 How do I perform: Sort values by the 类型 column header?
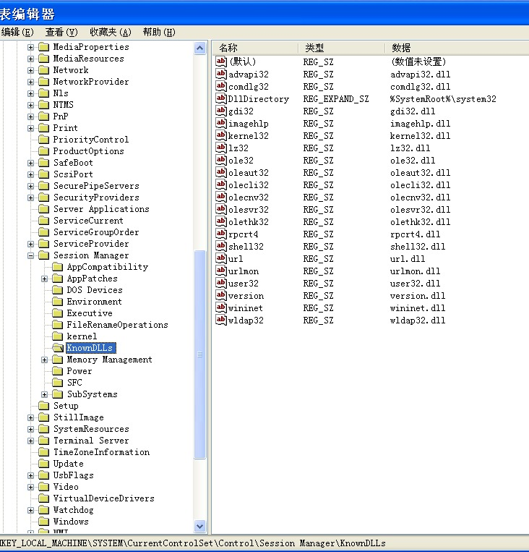[x=342, y=48]
